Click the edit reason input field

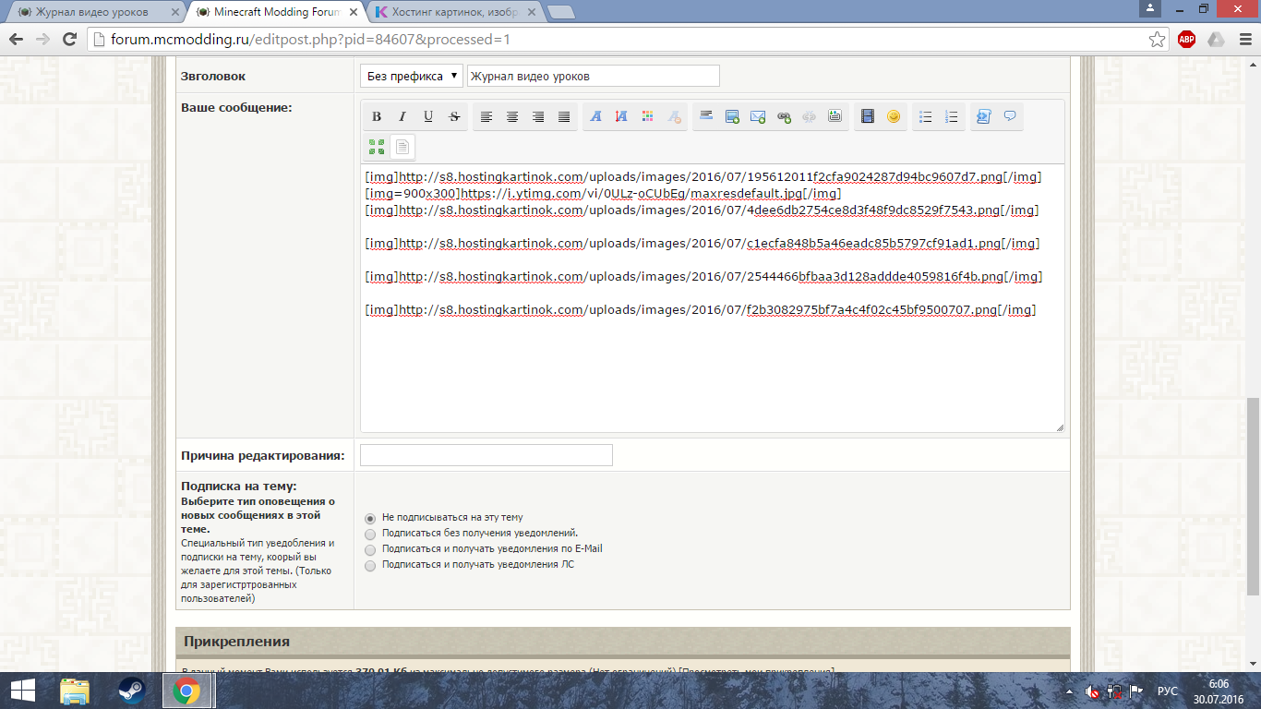[486, 455]
